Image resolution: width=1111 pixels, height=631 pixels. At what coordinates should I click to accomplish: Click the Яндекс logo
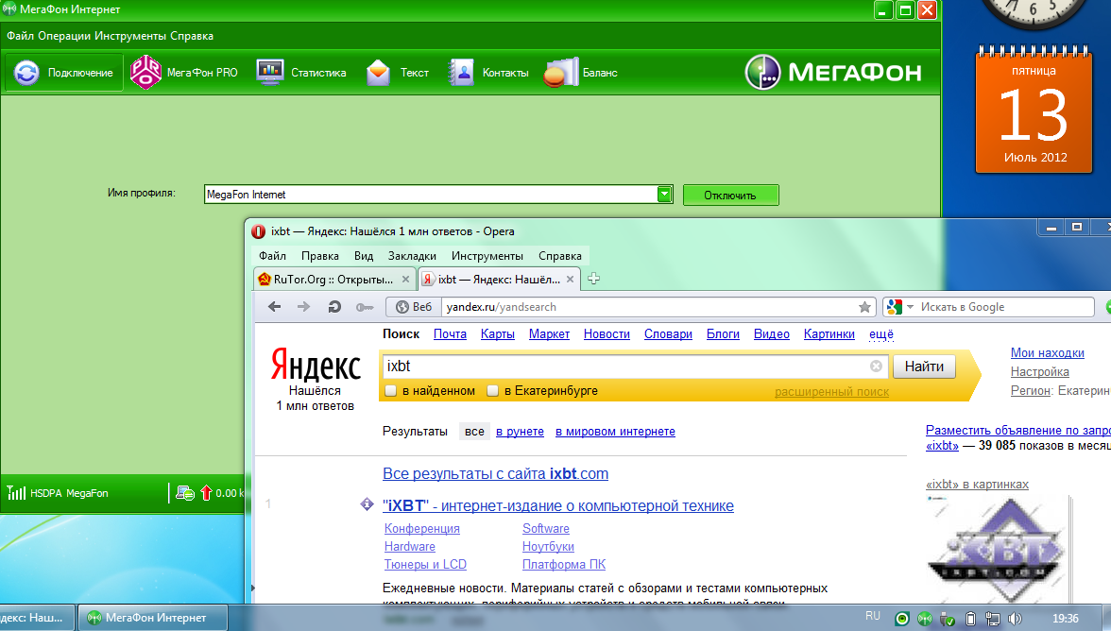pos(316,366)
